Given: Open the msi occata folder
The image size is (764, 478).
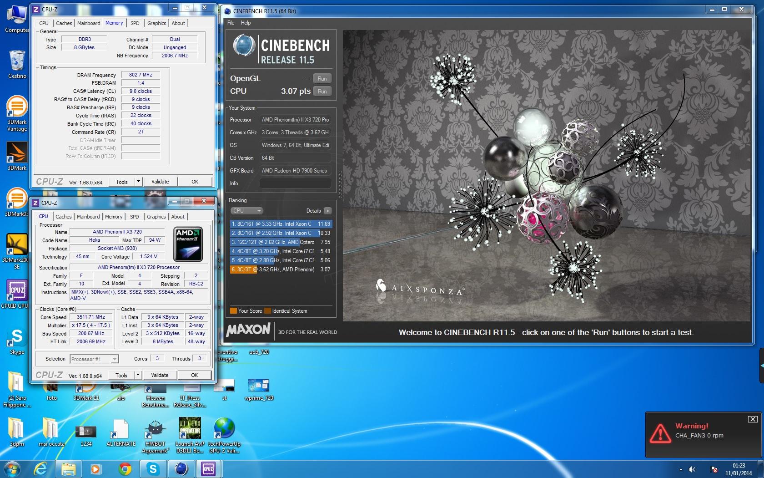Looking at the screenshot, I should click(51, 432).
